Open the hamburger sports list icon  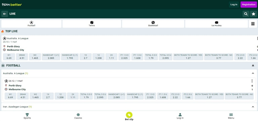[x=253, y=24]
